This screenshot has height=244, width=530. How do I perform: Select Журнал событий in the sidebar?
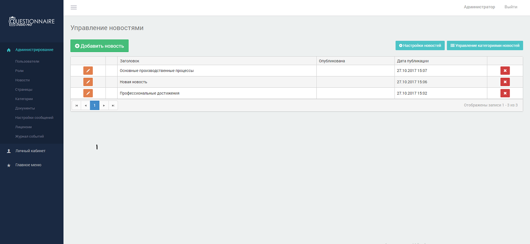(29, 136)
